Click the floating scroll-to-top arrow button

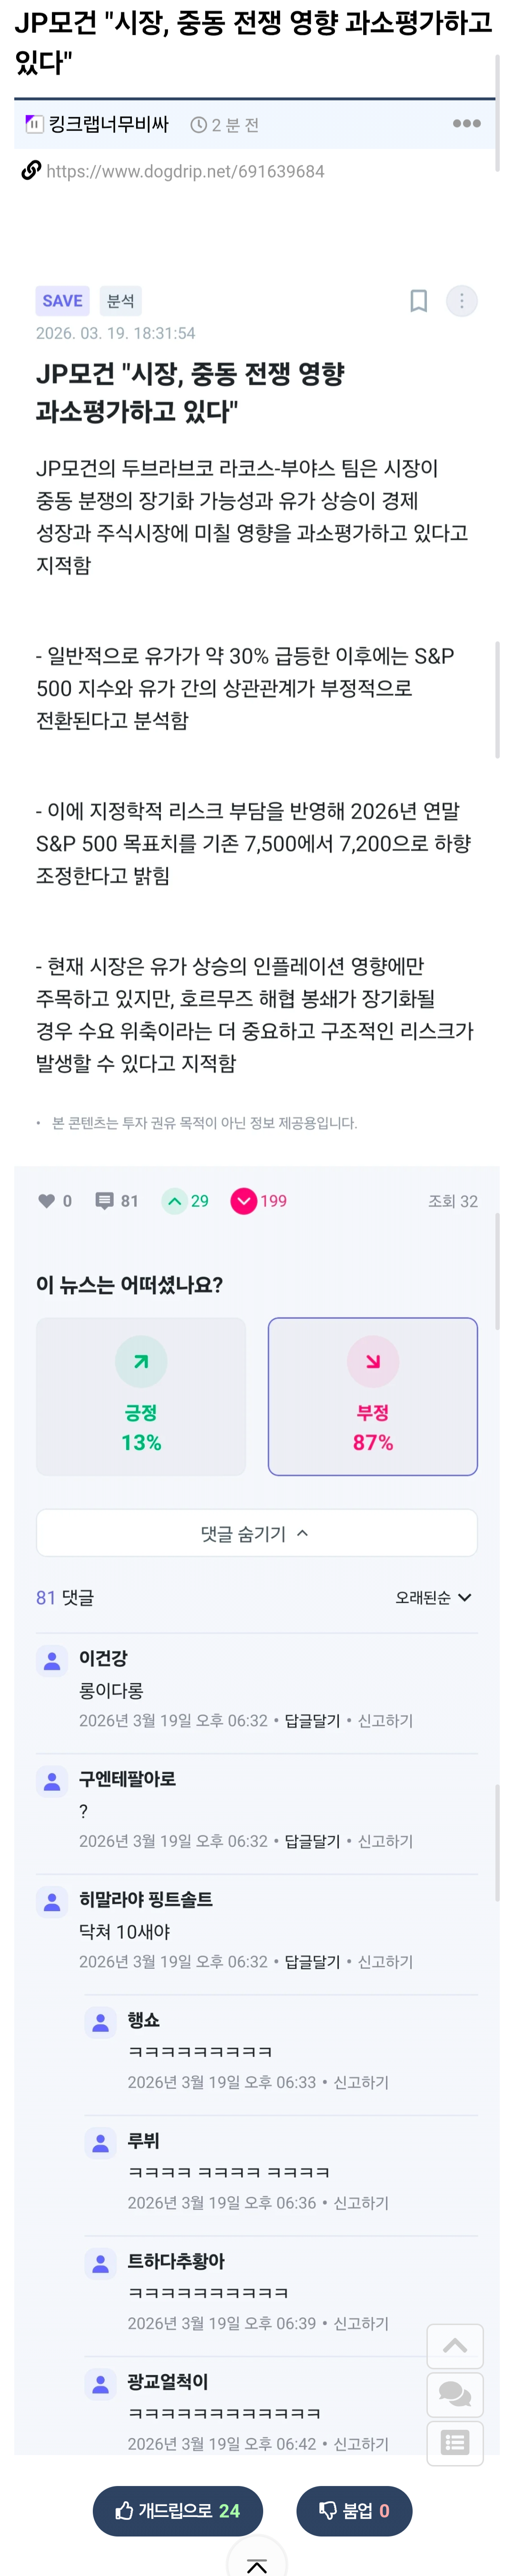tap(455, 2345)
